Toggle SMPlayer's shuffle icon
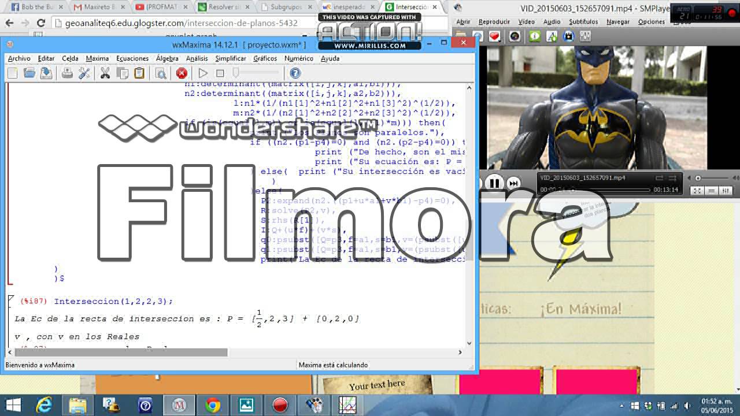This screenshot has height=416, width=740. [x=672, y=178]
